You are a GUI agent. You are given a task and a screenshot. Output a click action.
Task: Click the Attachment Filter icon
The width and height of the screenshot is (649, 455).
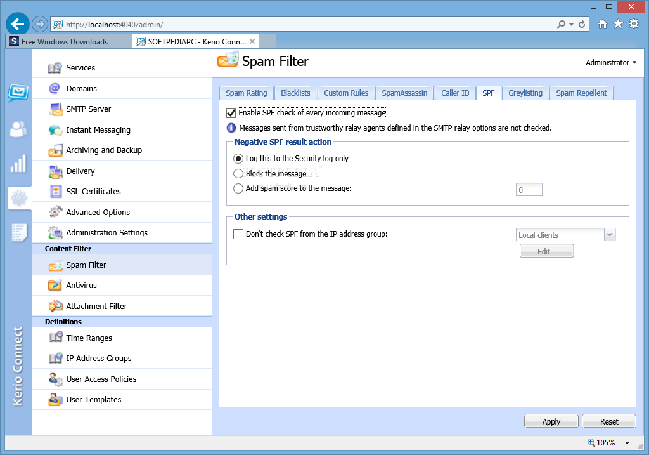click(56, 307)
